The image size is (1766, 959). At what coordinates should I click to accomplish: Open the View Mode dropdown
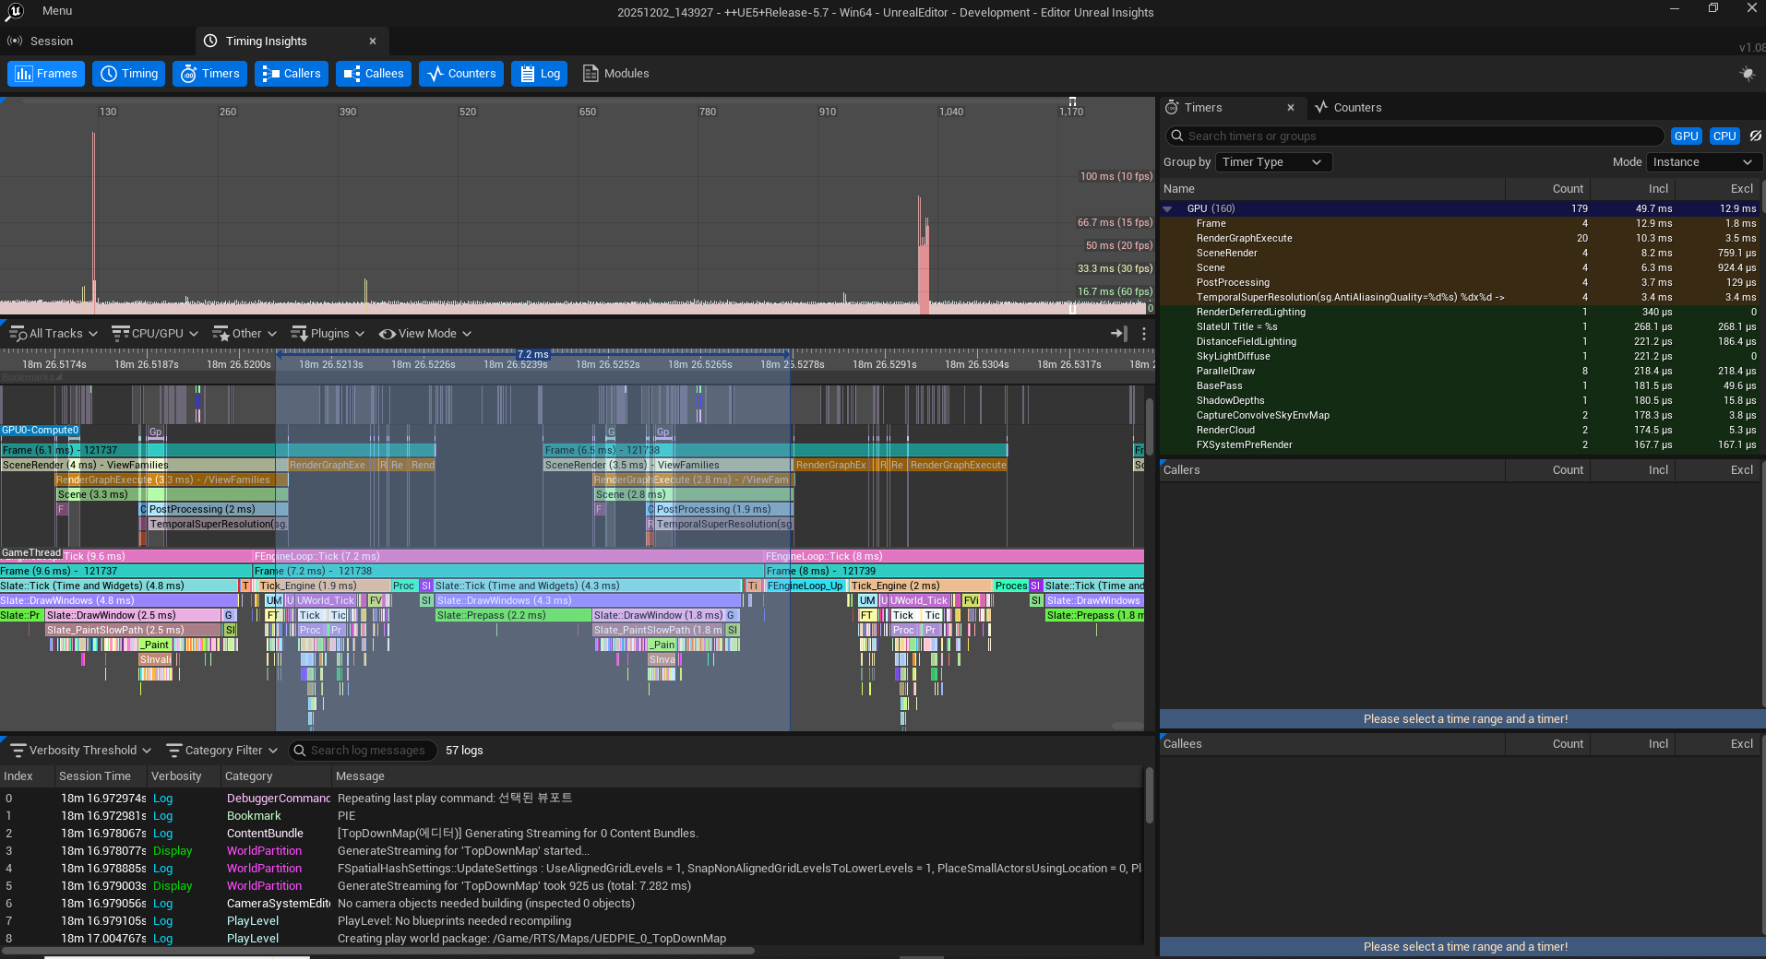coord(425,334)
